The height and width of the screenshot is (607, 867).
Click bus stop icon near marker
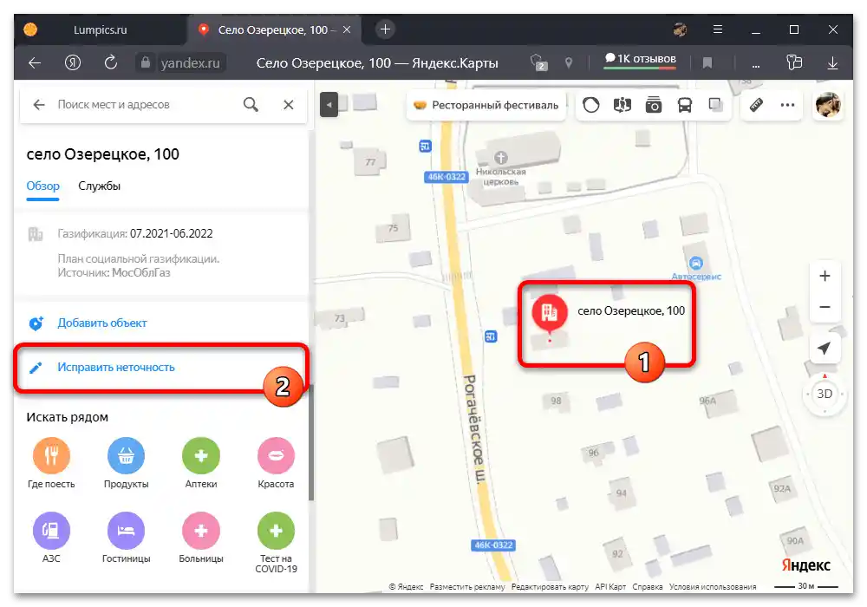[491, 336]
